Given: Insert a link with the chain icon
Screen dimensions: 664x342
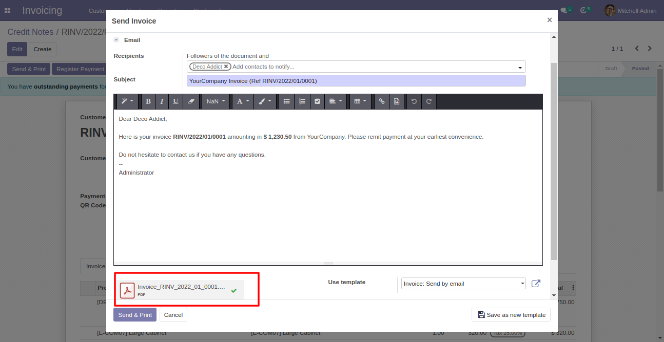Looking at the screenshot, I should (381, 101).
